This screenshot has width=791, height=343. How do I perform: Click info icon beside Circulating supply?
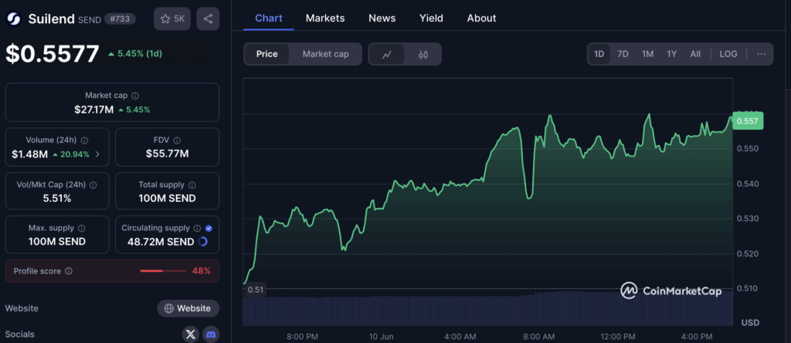coord(197,228)
